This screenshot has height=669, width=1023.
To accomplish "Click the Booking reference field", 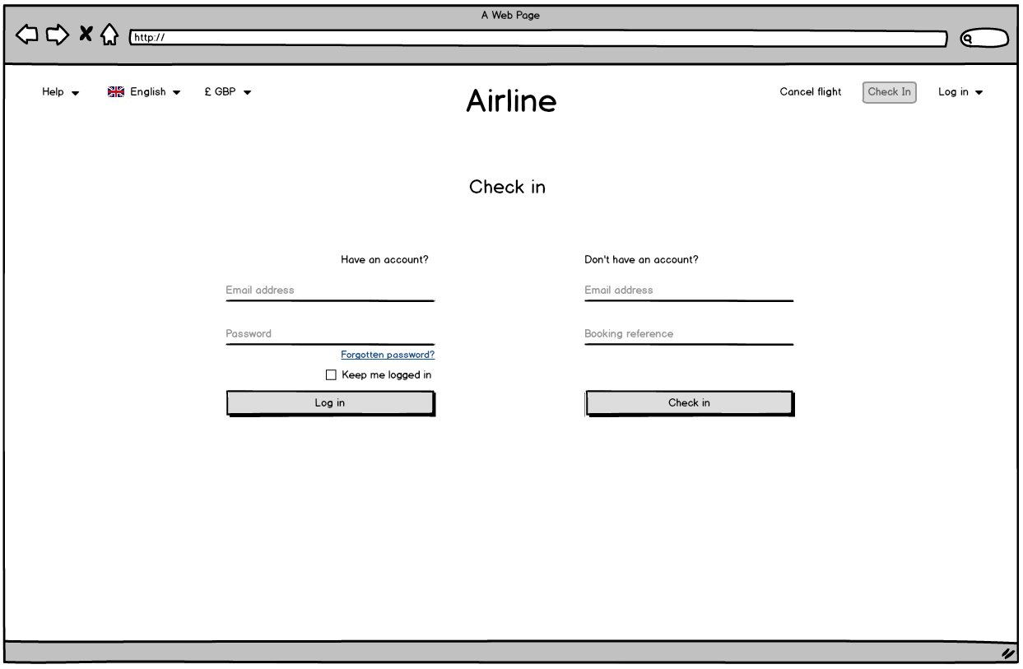I will [x=689, y=335].
